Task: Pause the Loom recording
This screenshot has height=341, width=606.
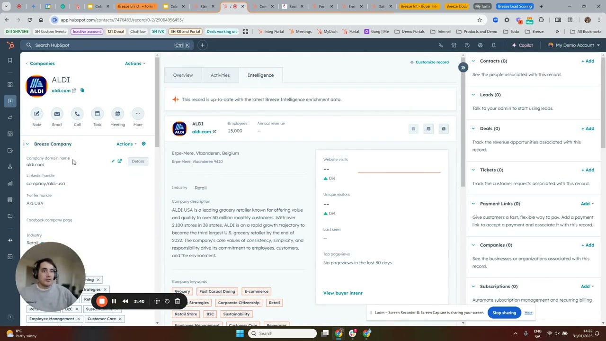Action: [x=114, y=301]
